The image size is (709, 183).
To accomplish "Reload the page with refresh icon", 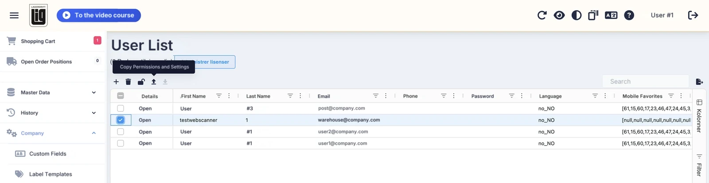I will (542, 15).
